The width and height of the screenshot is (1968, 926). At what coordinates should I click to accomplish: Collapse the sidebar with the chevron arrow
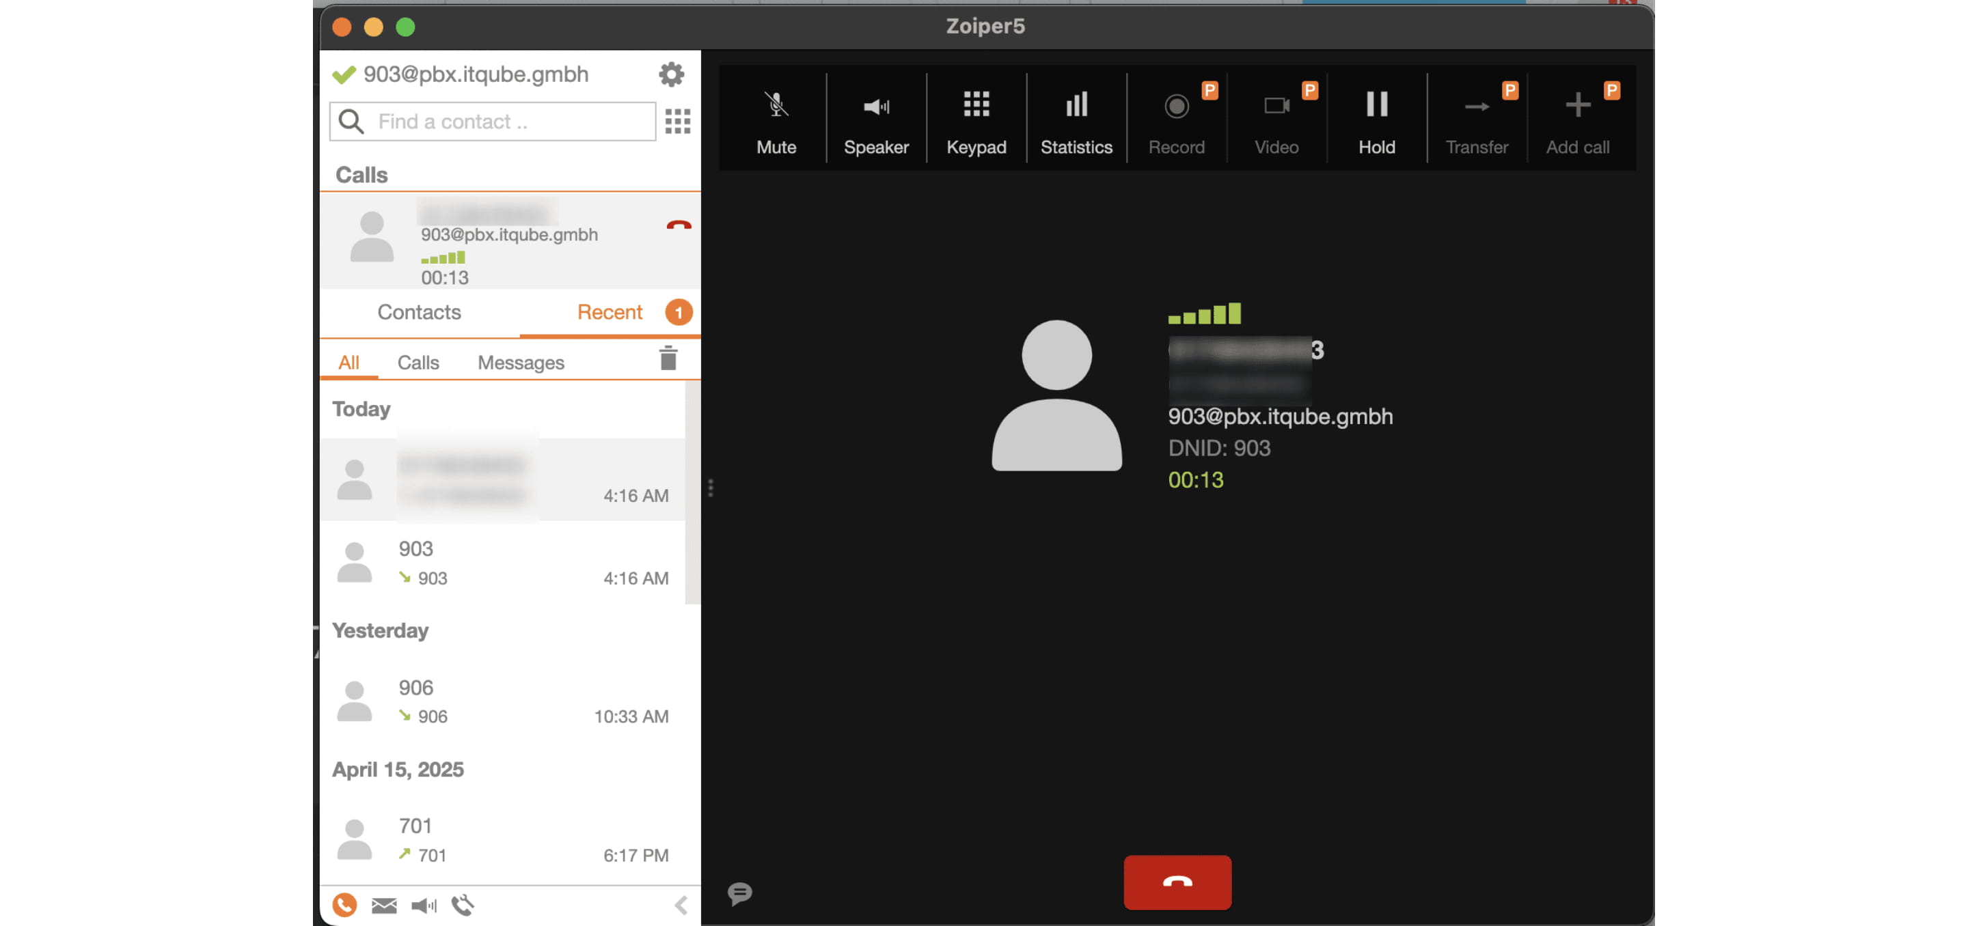[681, 906]
